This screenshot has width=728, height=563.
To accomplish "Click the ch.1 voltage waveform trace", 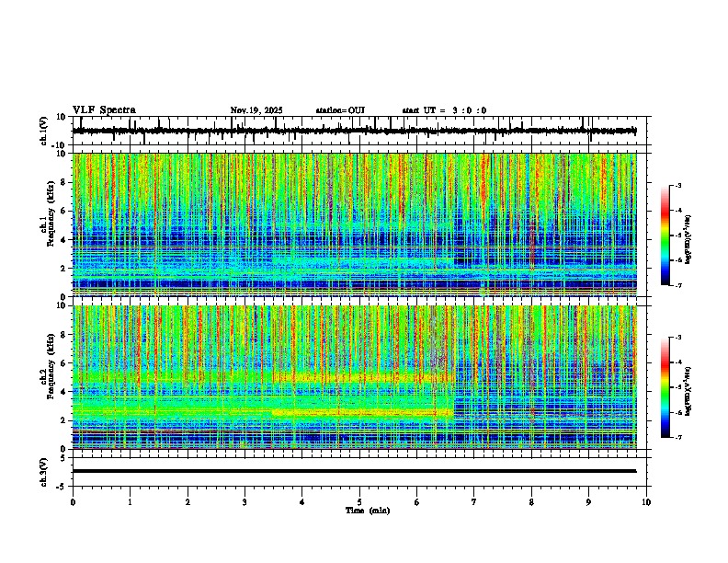I will tap(354, 131).
